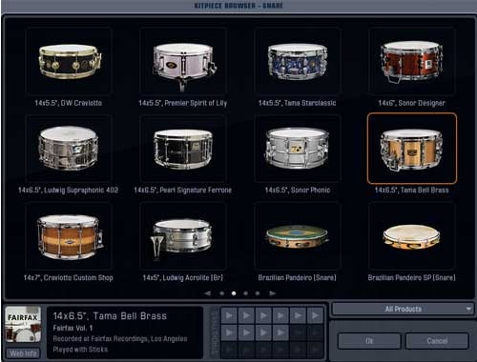The width and height of the screenshot is (477, 362).
Task: Click 'Recorded at Fairfax Recordings, Los Angeles' text
Action: 120,339
